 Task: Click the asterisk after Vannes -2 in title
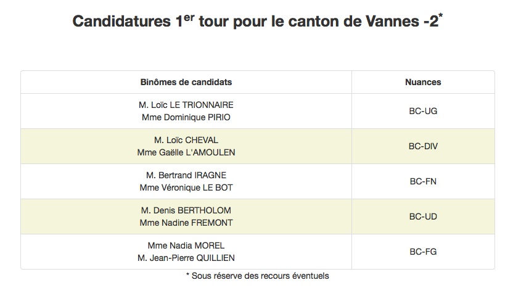point(441,15)
